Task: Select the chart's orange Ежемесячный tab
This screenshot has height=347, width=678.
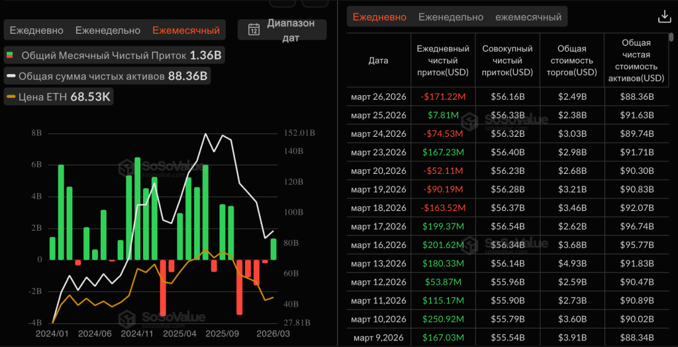Action: coord(186,30)
